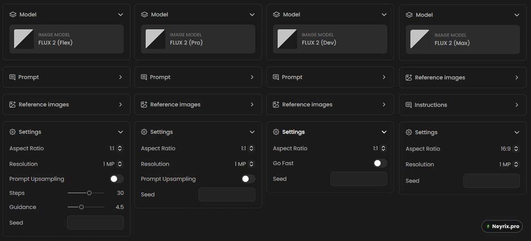The image size is (531, 241).
Task: Click the Seed input field in Dev settings
Action: 359,179
